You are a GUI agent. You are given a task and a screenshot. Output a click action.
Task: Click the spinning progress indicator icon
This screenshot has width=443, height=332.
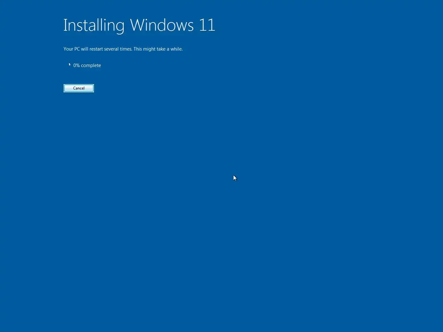(x=70, y=65)
